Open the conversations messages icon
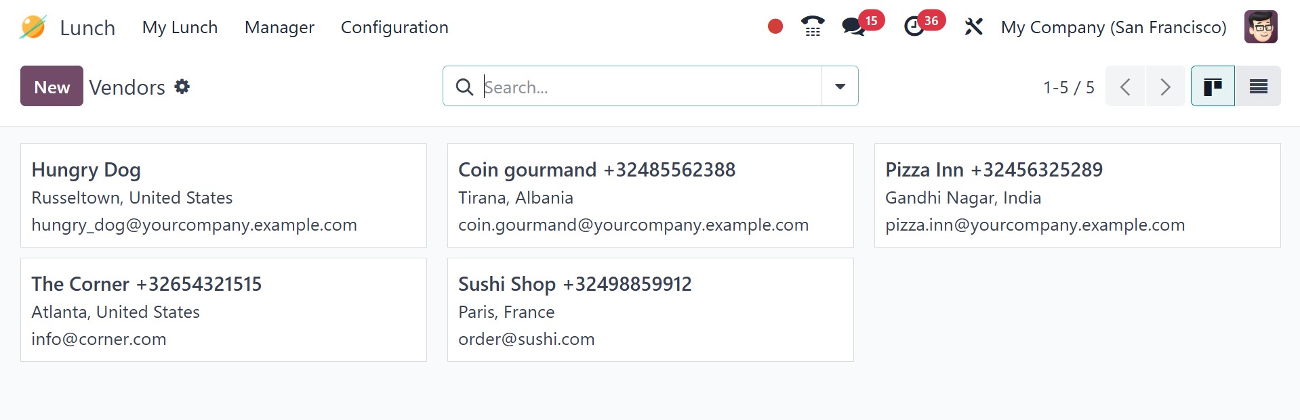 (x=853, y=27)
